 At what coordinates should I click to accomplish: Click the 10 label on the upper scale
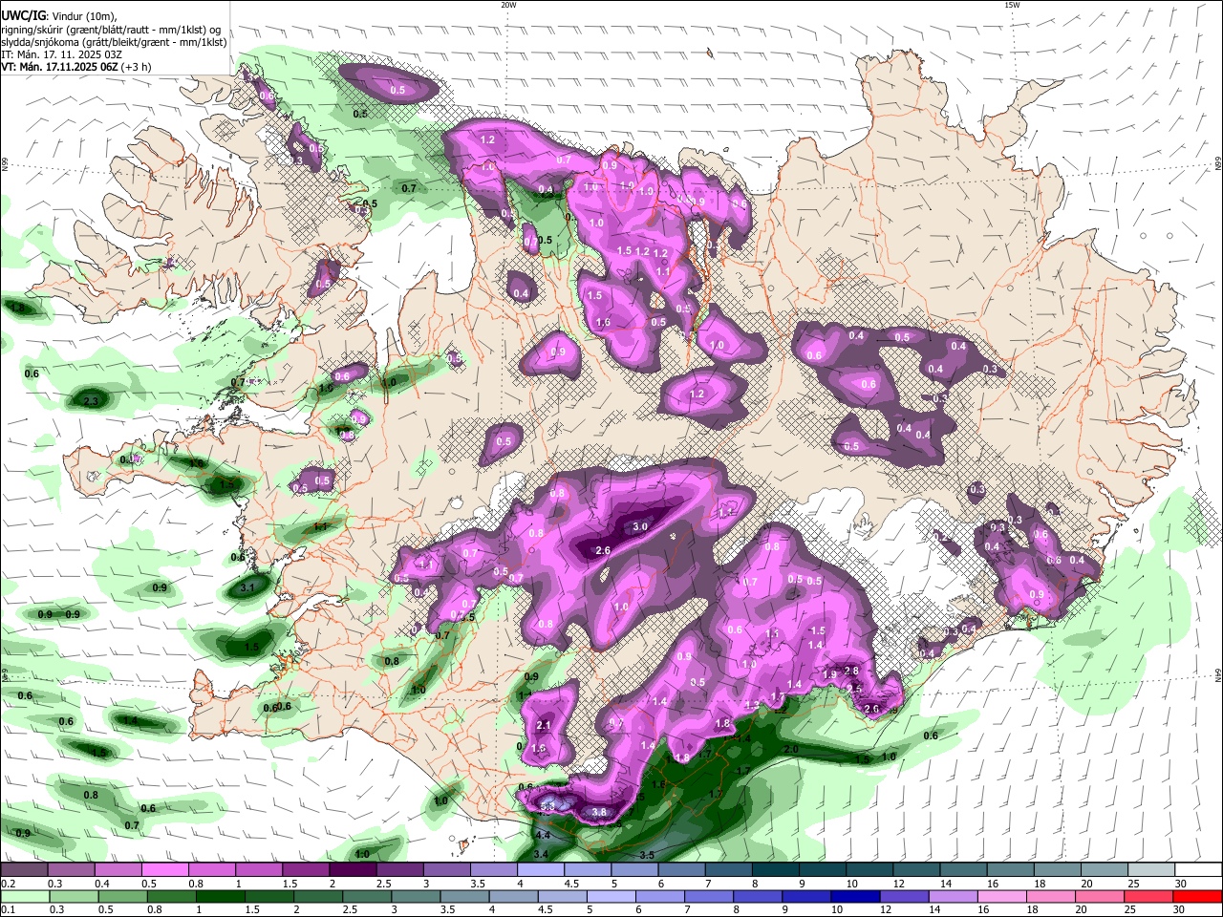851,884
